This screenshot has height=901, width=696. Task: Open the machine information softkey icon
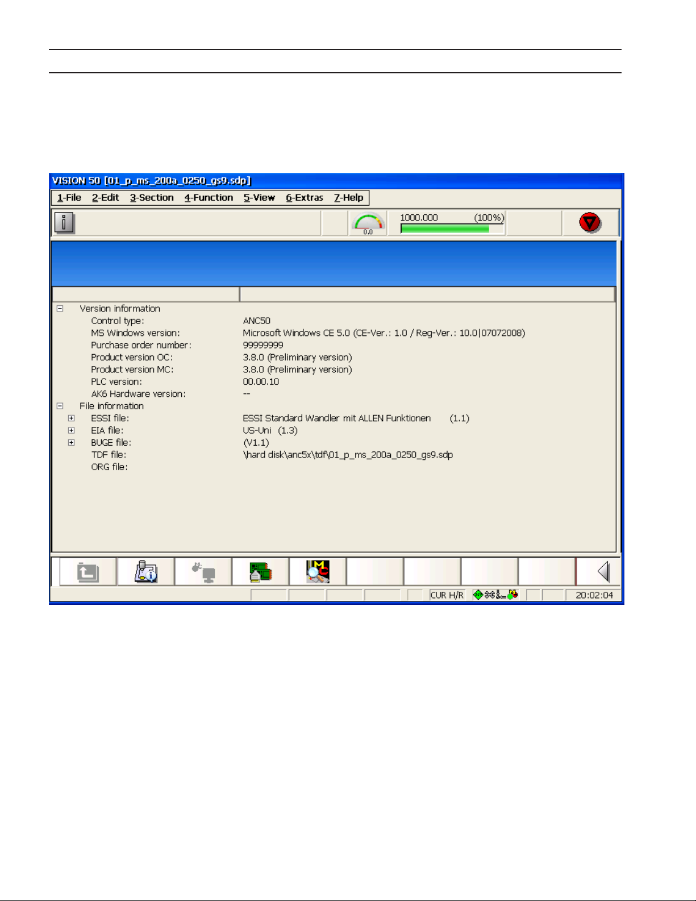pos(145,572)
